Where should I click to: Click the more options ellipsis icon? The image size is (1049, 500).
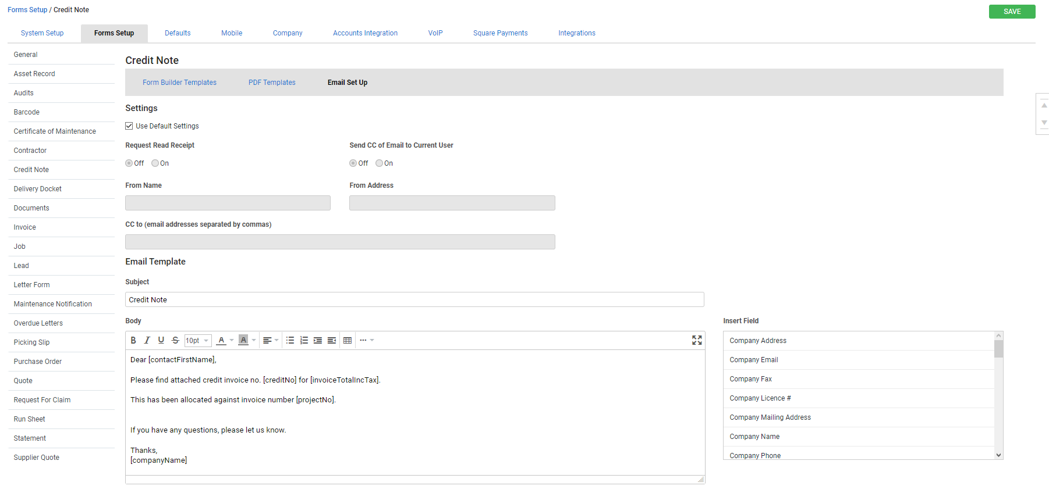[363, 340]
